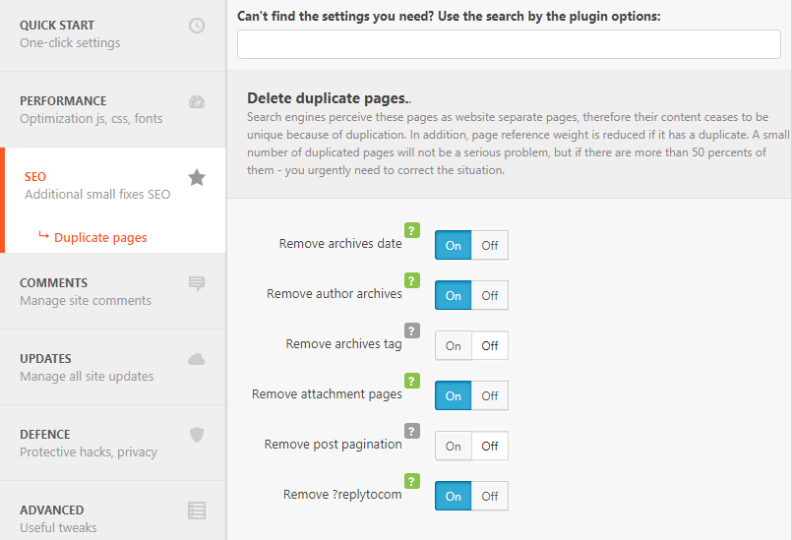The height and width of the screenshot is (540, 792).
Task: Click the speedometer icon beside Performance
Action: coord(197,101)
